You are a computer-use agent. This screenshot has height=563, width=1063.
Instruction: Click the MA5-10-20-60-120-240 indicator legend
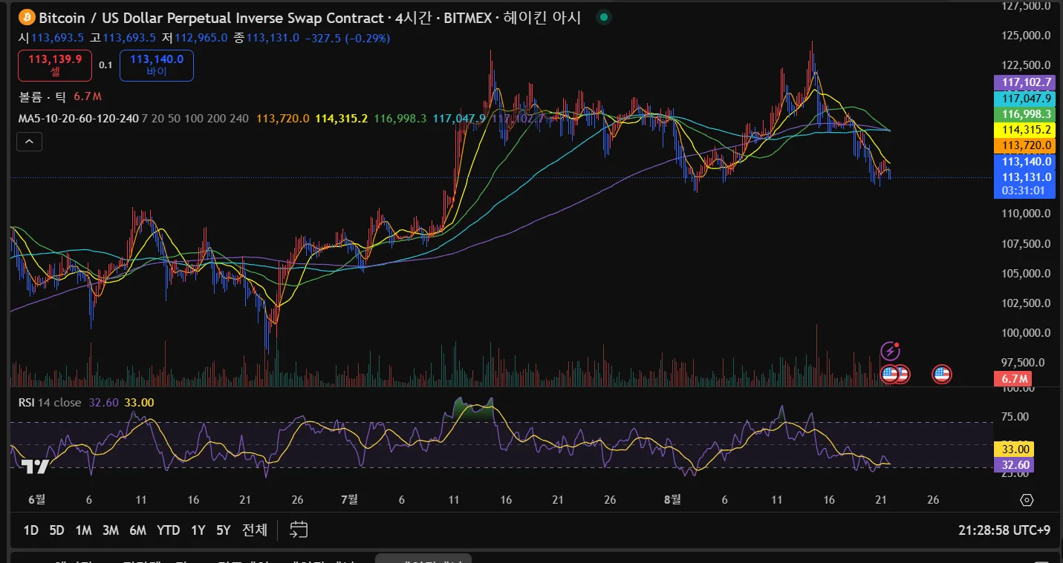78,118
